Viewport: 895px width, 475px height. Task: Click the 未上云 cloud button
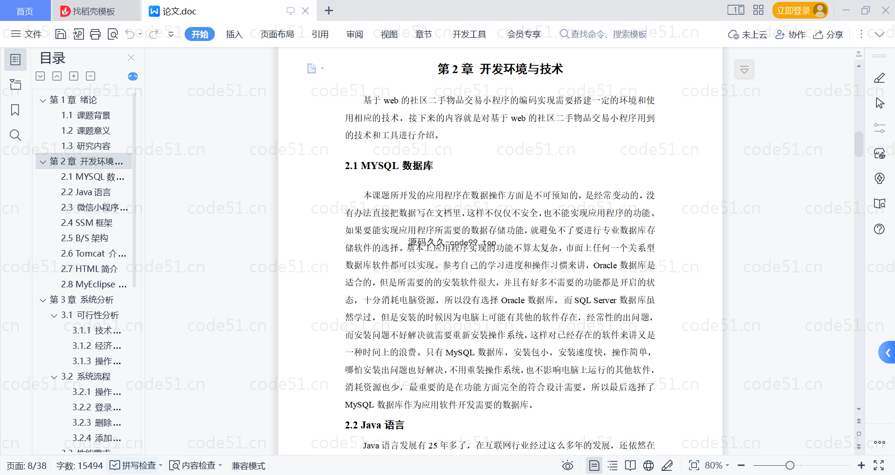[x=748, y=34]
